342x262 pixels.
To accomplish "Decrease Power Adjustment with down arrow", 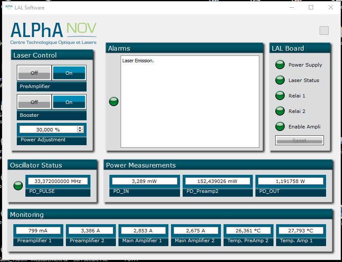I will (x=80, y=131).
